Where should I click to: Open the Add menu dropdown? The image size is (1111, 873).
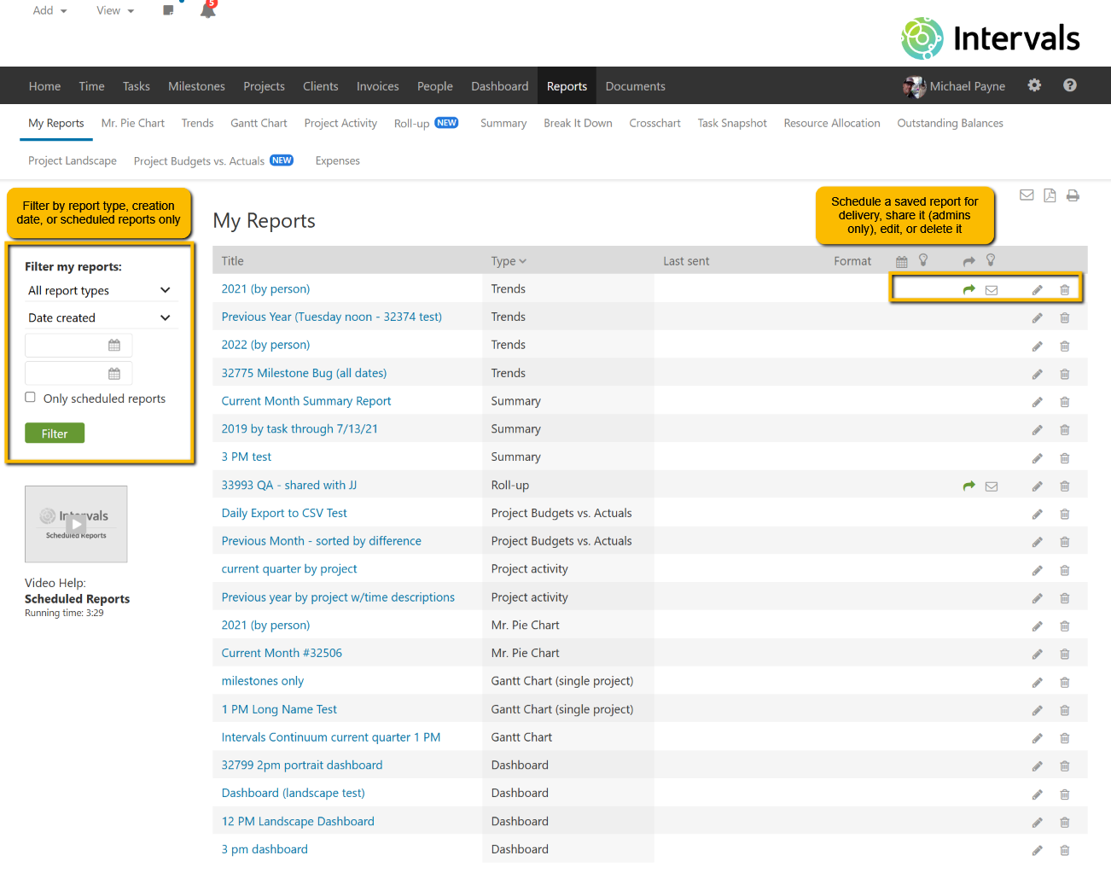49,10
